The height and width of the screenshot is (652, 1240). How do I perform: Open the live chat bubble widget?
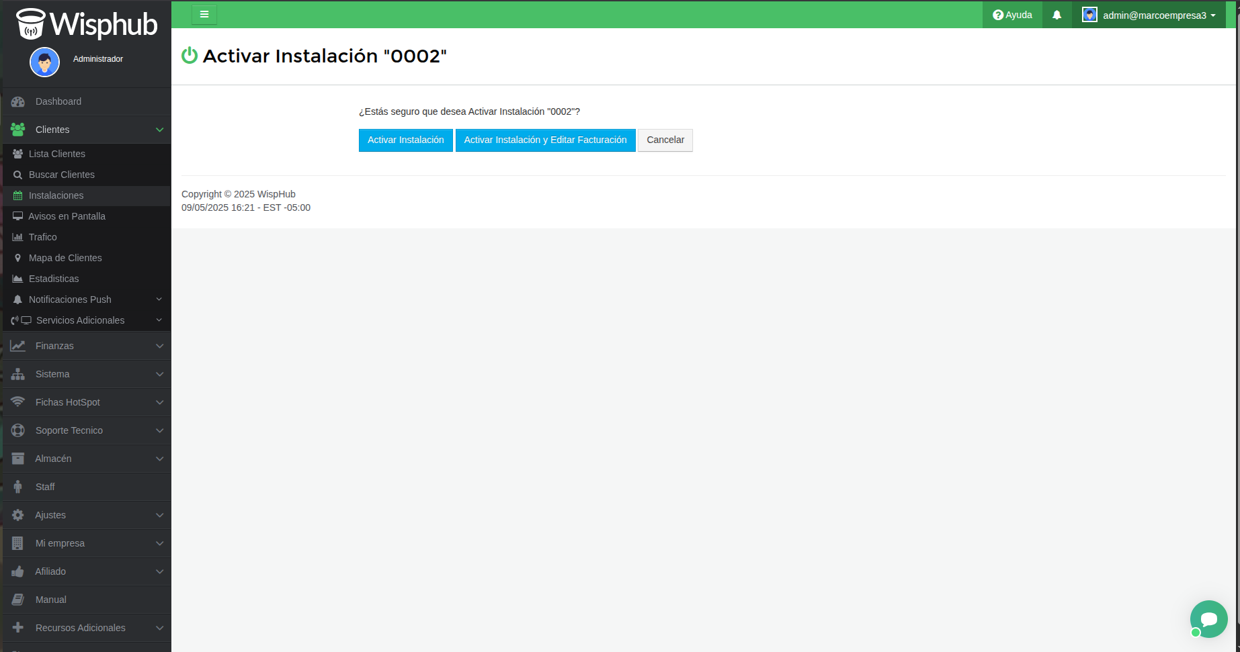click(x=1208, y=619)
